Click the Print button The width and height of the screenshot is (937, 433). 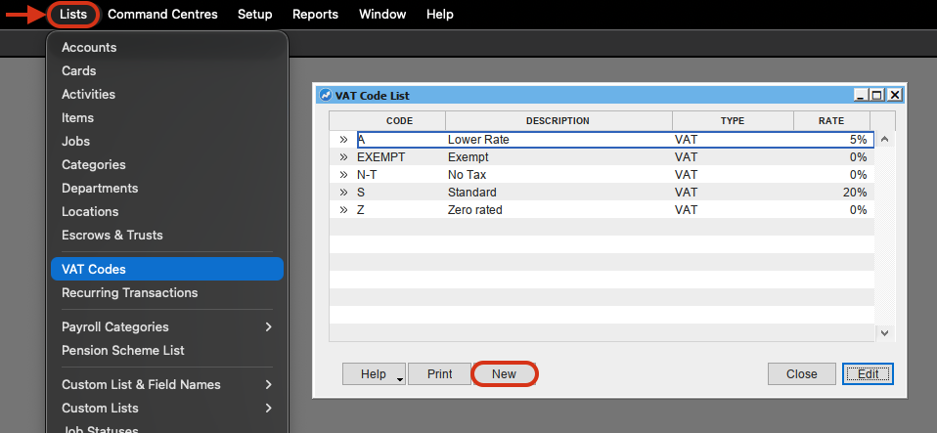439,374
